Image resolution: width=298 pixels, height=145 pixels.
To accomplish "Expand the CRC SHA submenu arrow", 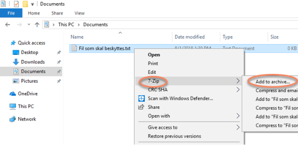I will point(238,90).
